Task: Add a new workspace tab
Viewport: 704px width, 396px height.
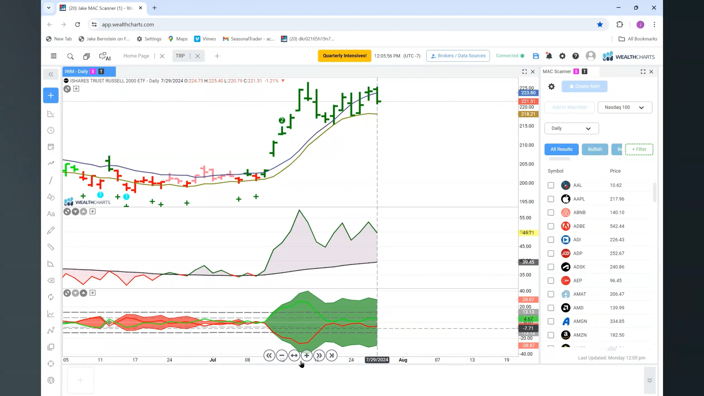Action: point(217,56)
